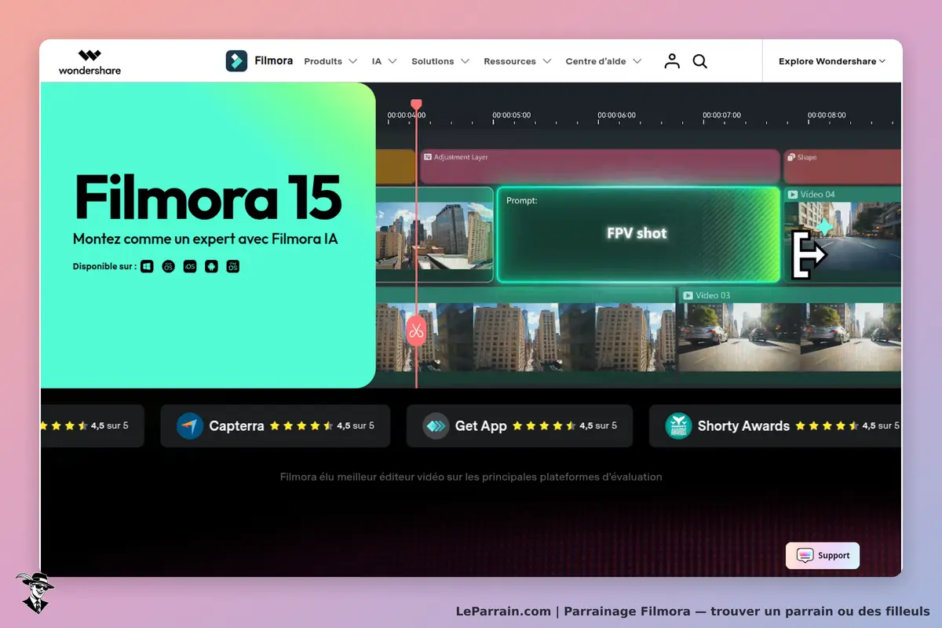Select the Video 04 clip thumbnail

click(842, 235)
